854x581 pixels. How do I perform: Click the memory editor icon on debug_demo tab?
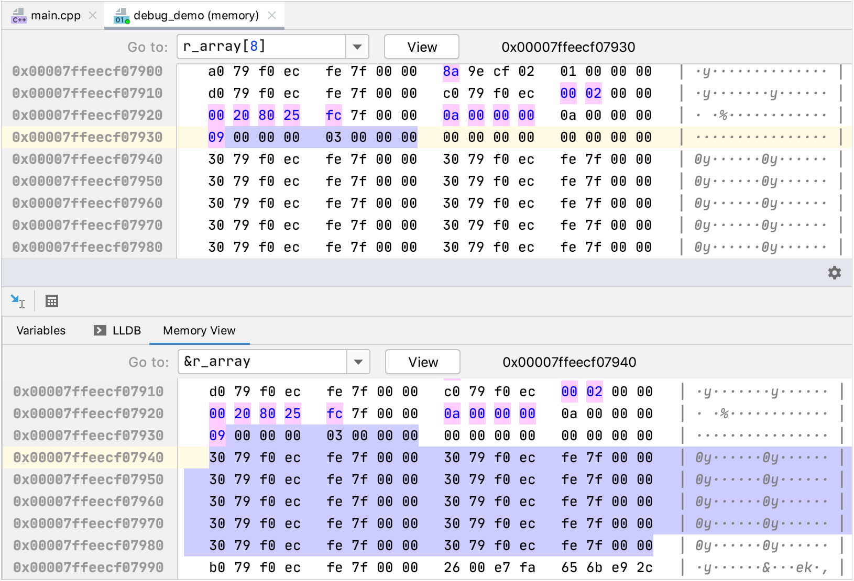[x=120, y=15]
